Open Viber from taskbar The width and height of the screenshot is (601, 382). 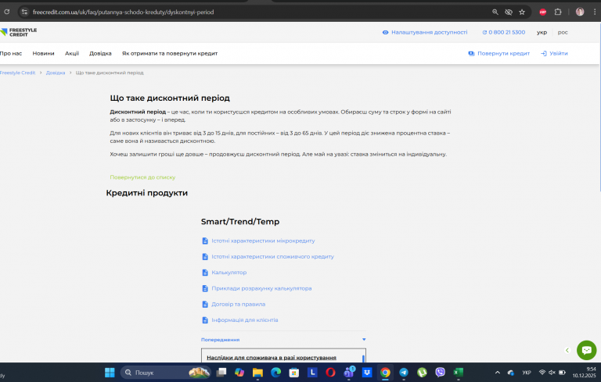[440, 373]
